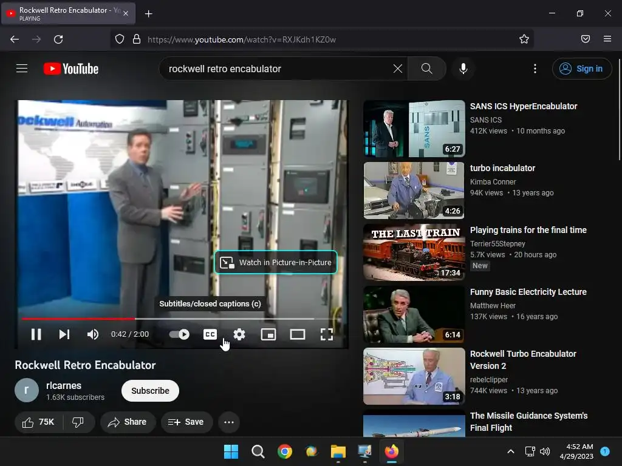Image resolution: width=622 pixels, height=466 pixels.
Task: Open Rockwell Turbo Encabulator Version 2
Action: (x=523, y=359)
